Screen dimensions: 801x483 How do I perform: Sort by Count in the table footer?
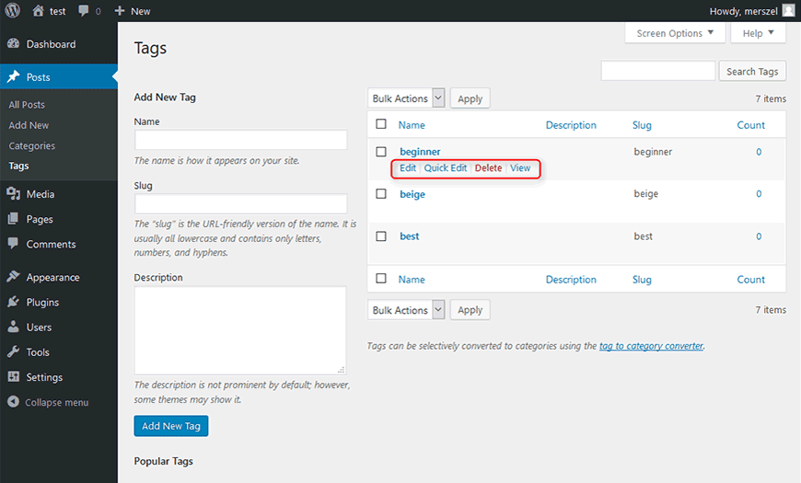(x=751, y=280)
